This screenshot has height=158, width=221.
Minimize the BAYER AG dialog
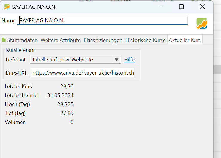point(161,7)
